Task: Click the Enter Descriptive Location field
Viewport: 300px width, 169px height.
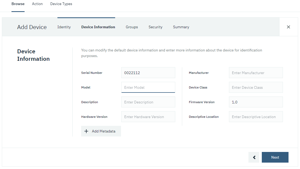Action: (x=256, y=116)
